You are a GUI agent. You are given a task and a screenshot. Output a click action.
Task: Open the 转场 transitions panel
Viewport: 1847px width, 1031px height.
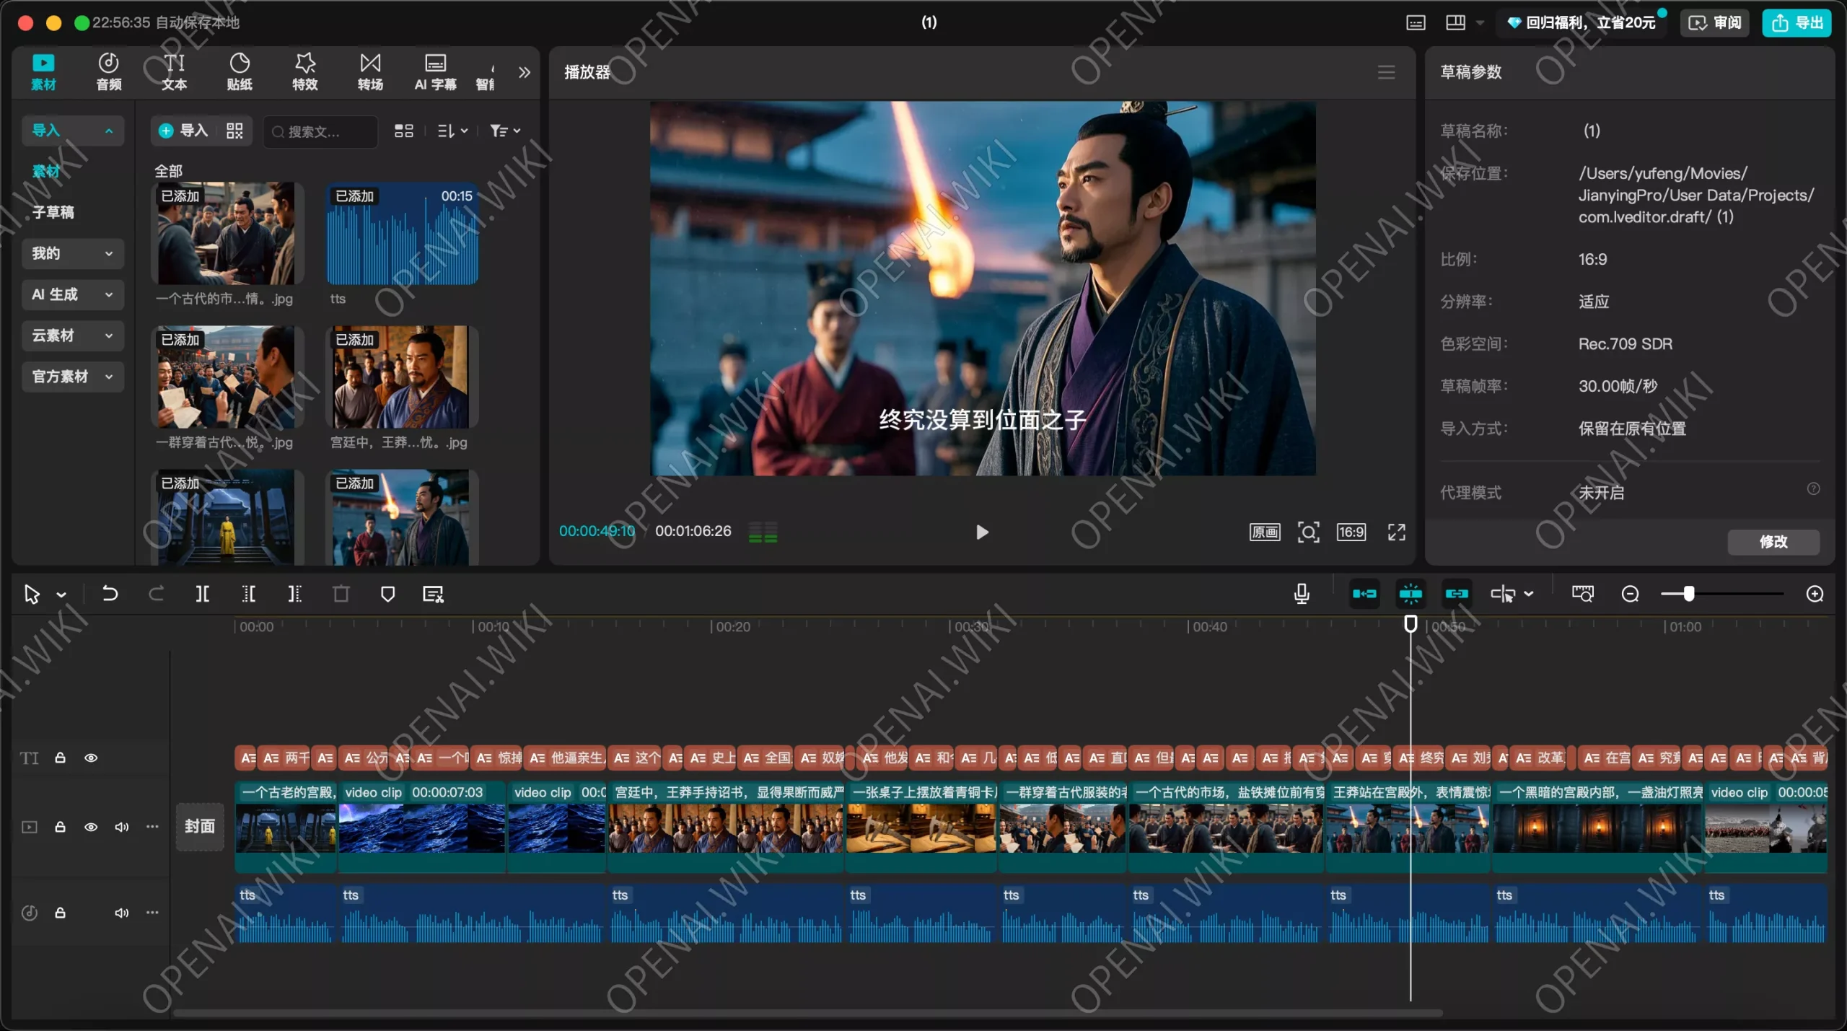pos(370,71)
